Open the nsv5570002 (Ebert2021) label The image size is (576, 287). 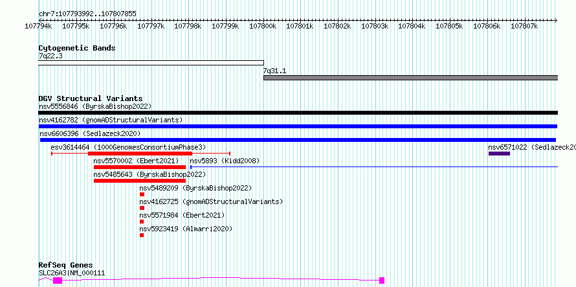click(x=137, y=161)
